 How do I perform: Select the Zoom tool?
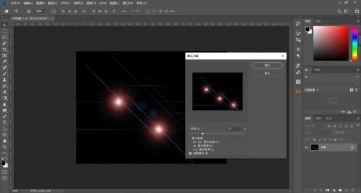point(5,147)
